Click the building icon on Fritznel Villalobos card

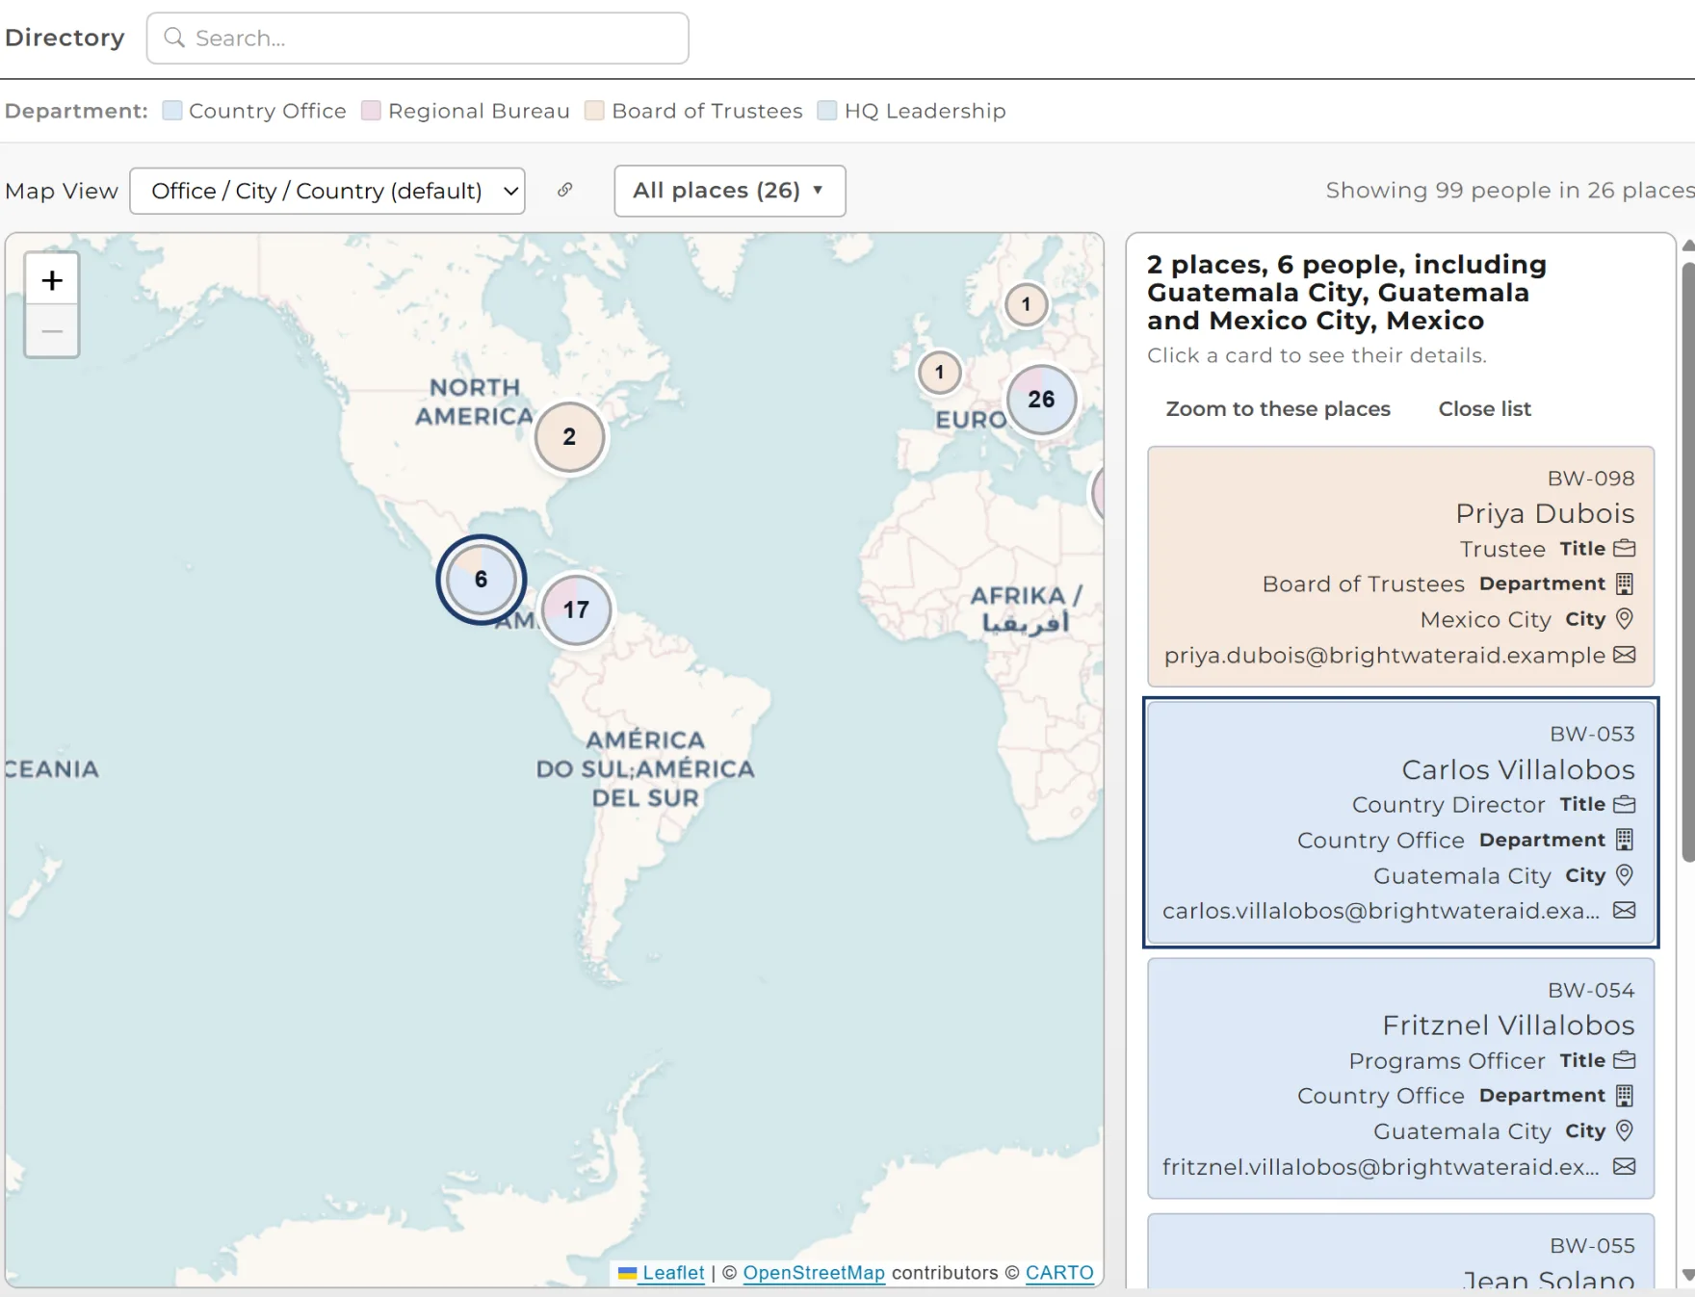1625,1096
